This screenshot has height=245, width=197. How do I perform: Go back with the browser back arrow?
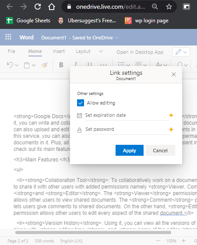pyautogui.click(x=10, y=7)
